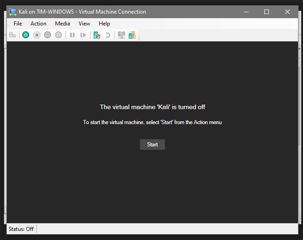This screenshot has height=240, width=303.
Task: Click the window icon in title bar
Action: click(x=12, y=12)
